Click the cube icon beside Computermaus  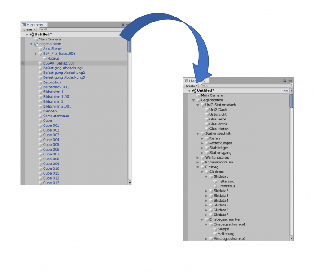click(x=40, y=116)
